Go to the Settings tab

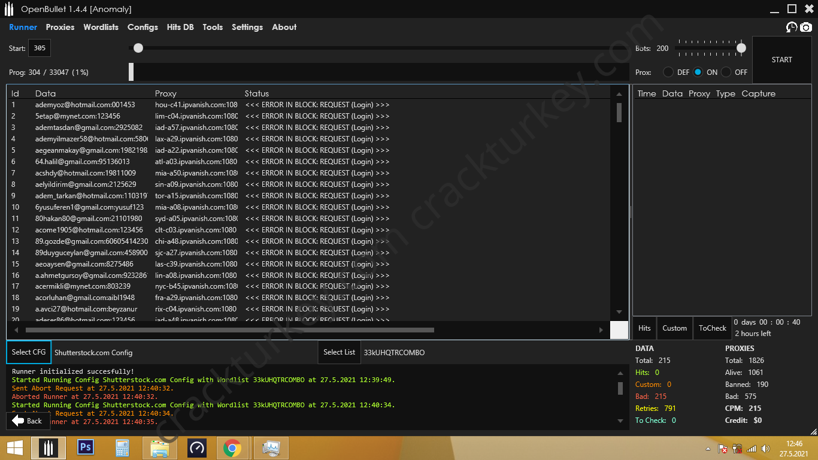point(247,27)
